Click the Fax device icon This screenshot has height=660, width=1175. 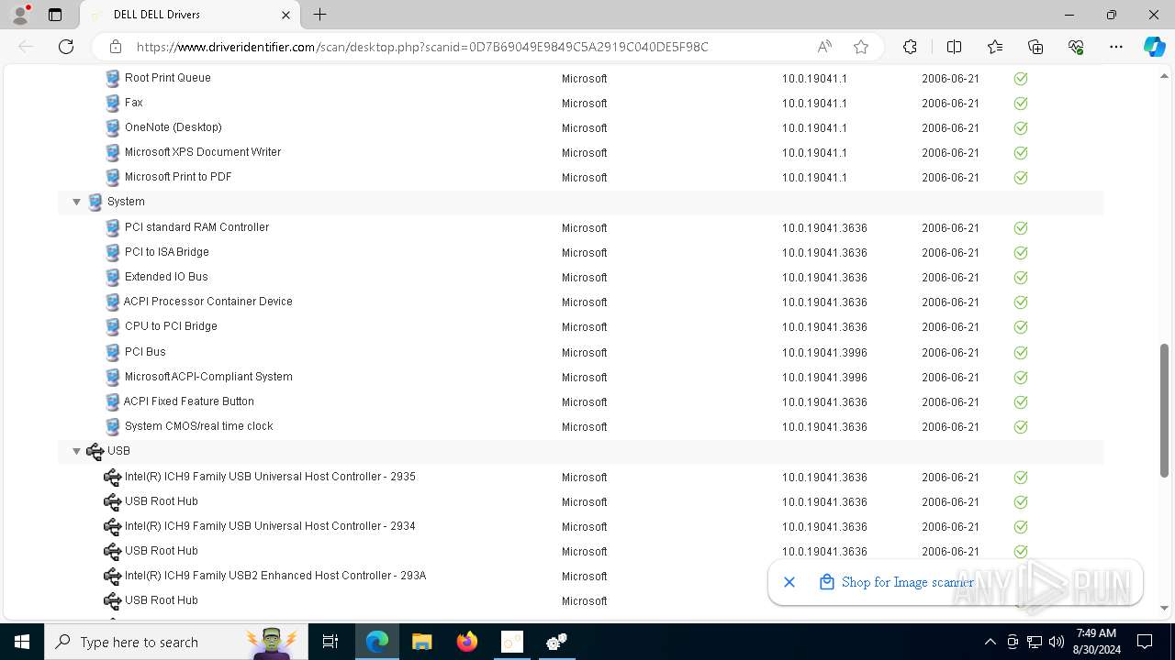(x=113, y=103)
